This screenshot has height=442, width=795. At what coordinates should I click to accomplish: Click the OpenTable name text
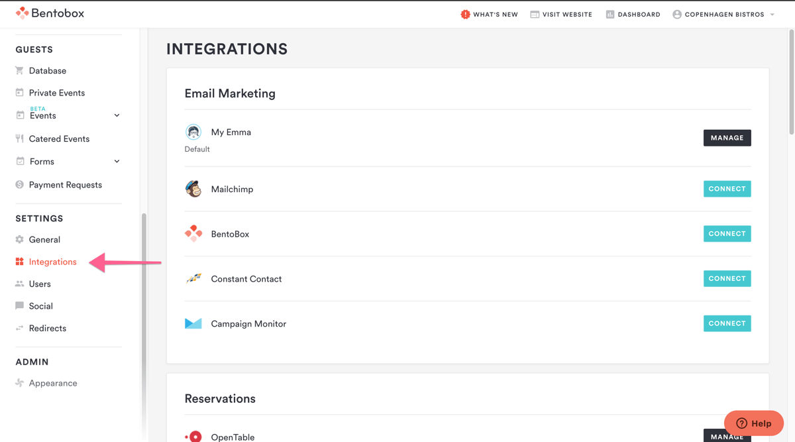click(x=233, y=437)
